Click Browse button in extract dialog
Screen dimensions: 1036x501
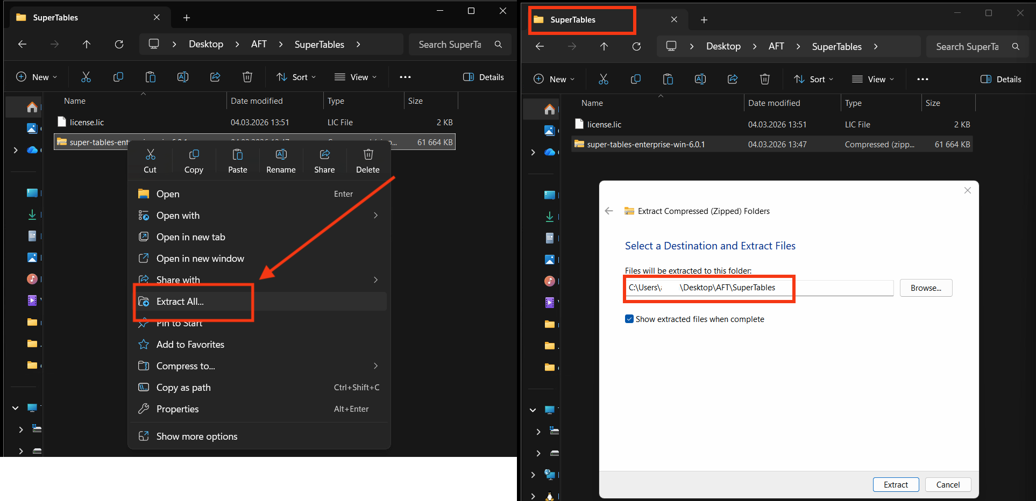click(926, 288)
